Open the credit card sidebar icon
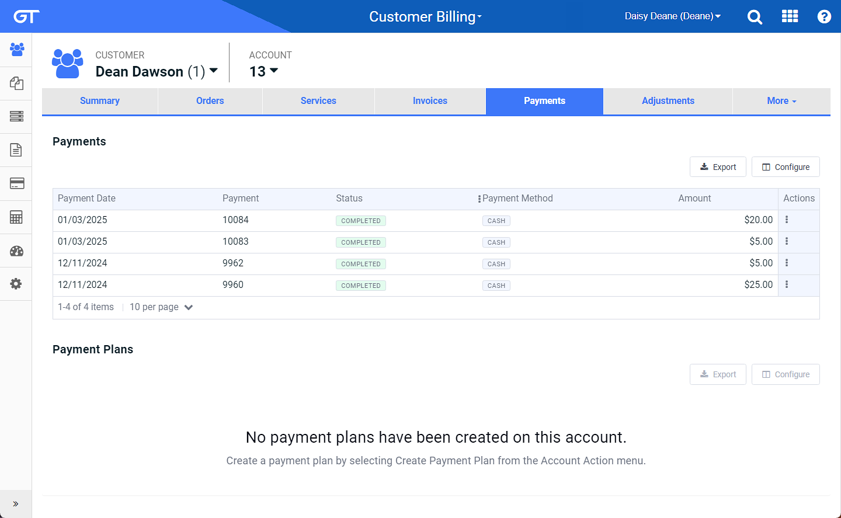This screenshot has height=518, width=841. (x=16, y=183)
